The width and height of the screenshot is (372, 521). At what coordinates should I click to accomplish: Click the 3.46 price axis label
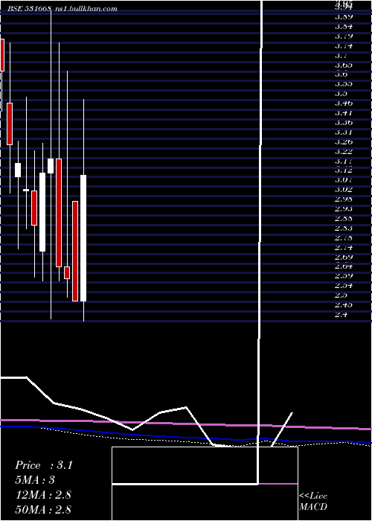[344, 103]
